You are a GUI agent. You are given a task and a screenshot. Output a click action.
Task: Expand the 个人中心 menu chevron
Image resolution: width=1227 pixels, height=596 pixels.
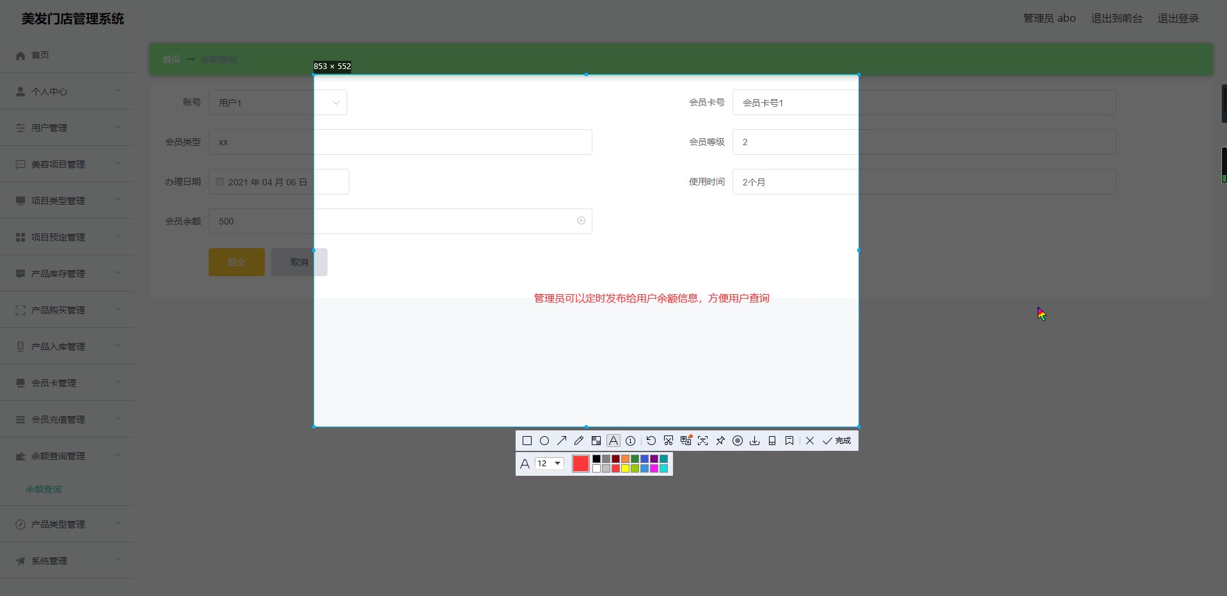(118, 91)
